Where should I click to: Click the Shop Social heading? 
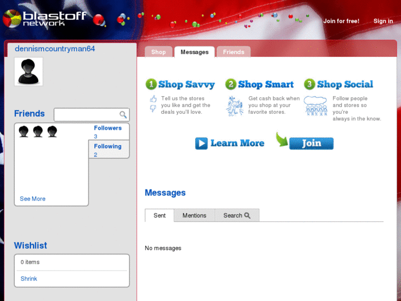point(345,85)
